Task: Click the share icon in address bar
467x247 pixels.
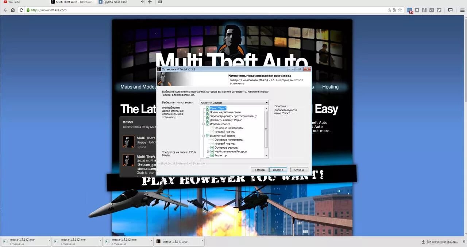Action: pos(389,10)
